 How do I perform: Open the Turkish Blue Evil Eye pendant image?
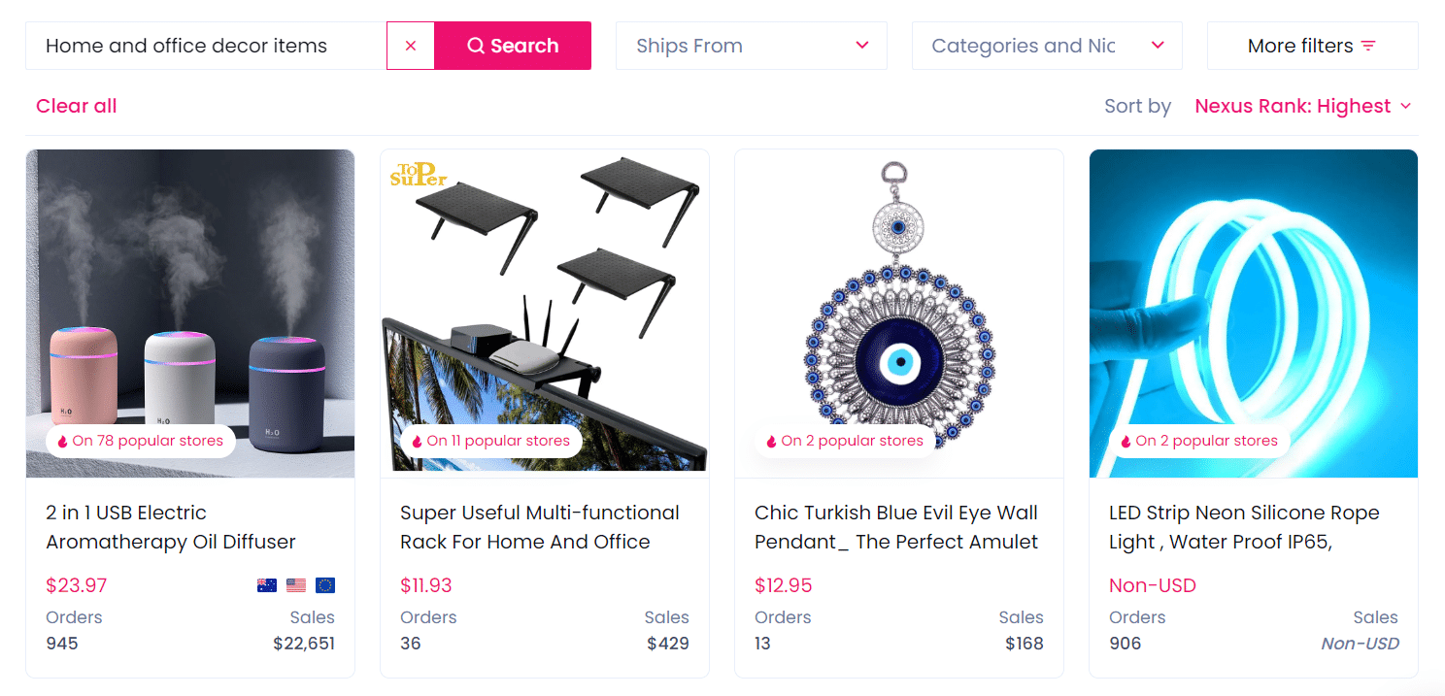[x=898, y=301]
